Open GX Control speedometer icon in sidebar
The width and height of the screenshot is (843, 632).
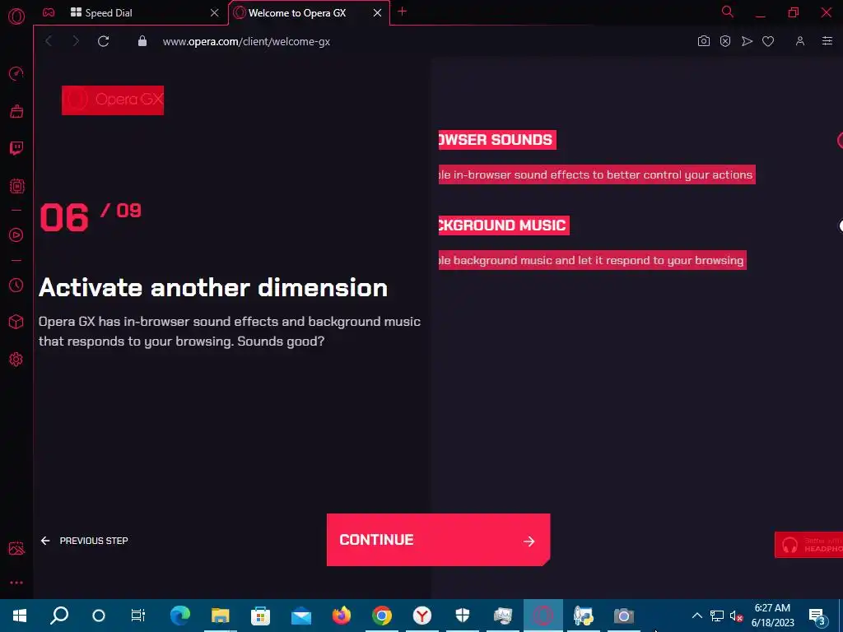coord(16,73)
